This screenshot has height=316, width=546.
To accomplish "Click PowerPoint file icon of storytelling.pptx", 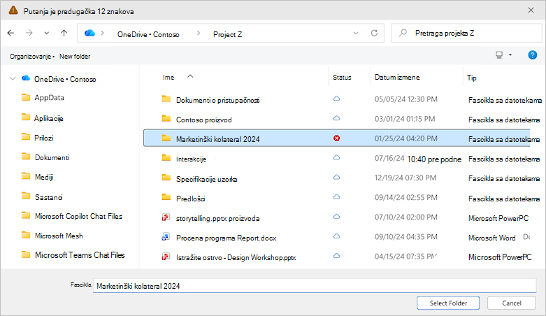I will tap(166, 217).
